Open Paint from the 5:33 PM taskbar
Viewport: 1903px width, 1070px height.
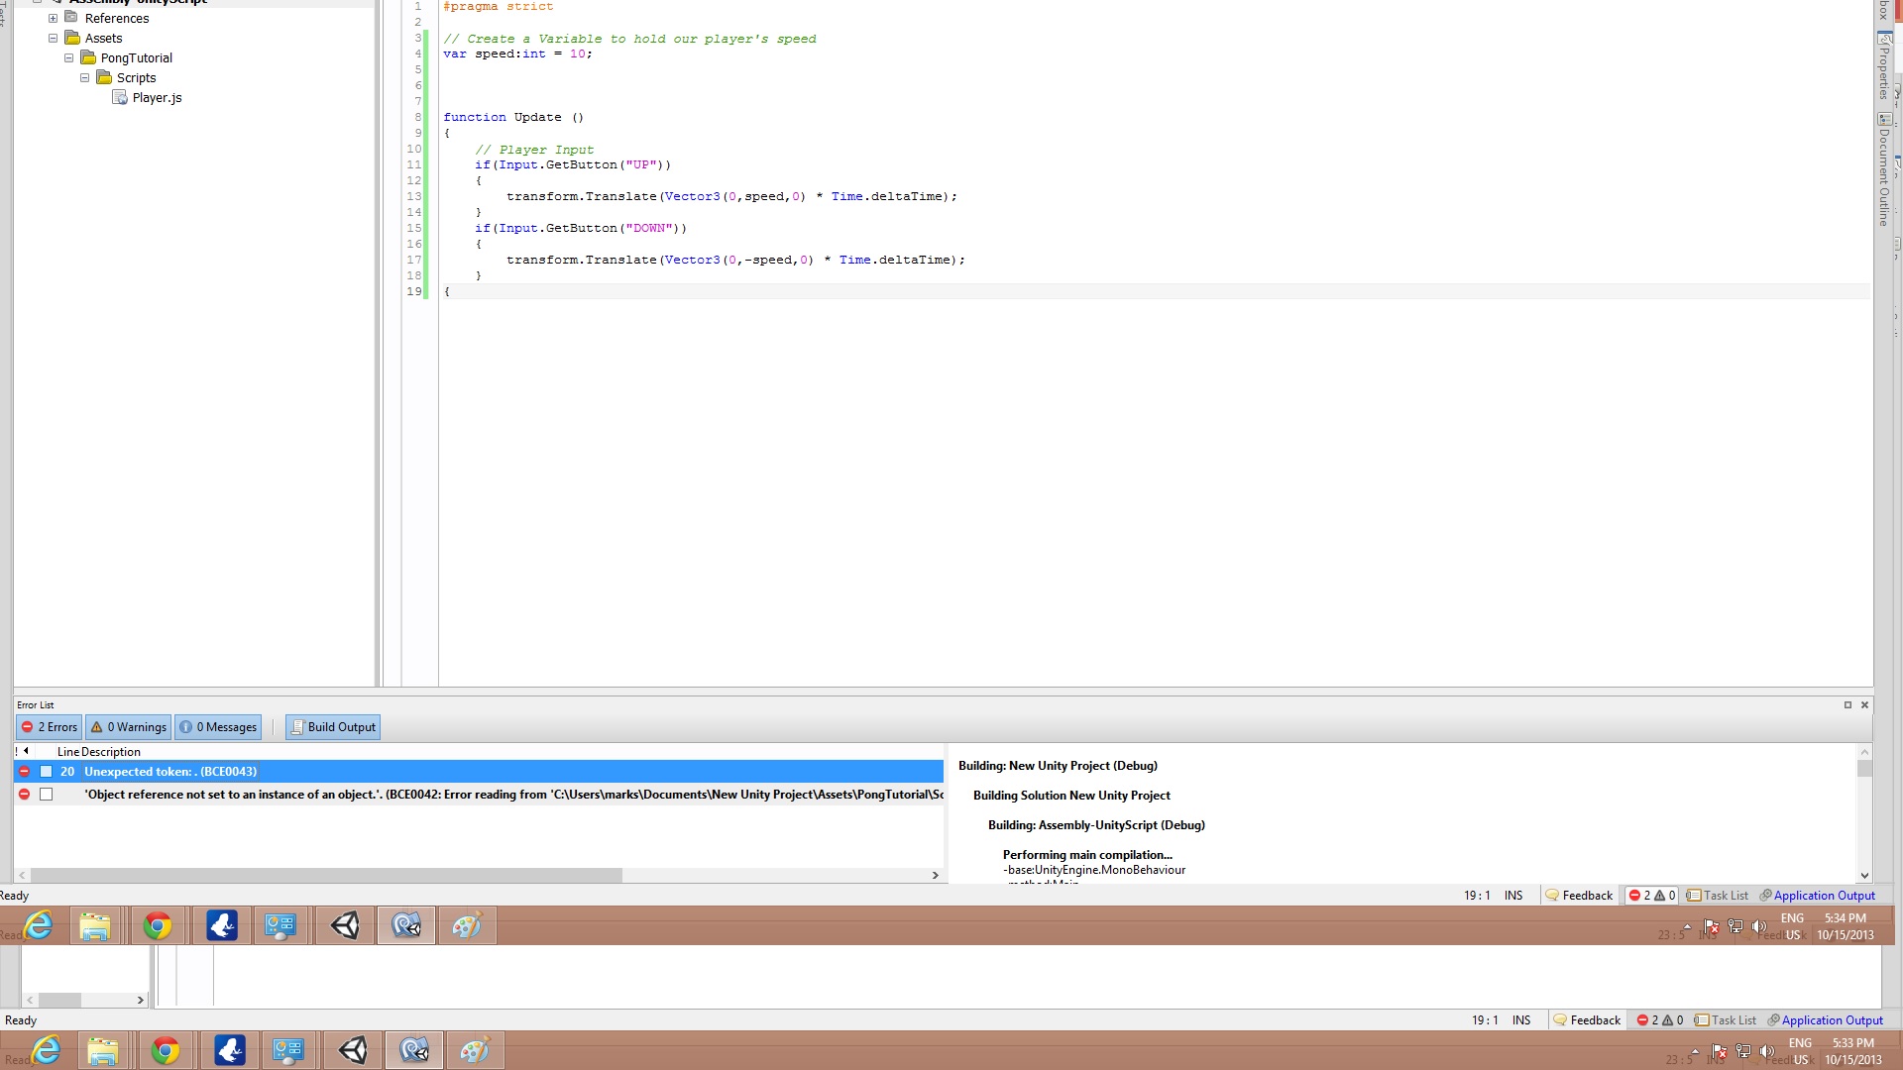(475, 1050)
